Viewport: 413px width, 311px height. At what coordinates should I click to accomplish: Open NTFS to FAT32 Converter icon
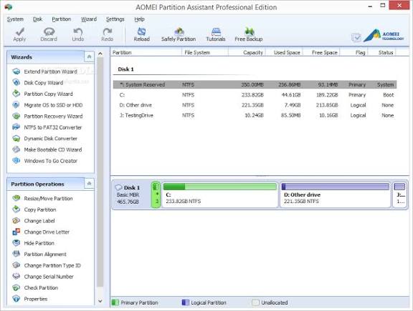pyautogui.click(x=16, y=127)
